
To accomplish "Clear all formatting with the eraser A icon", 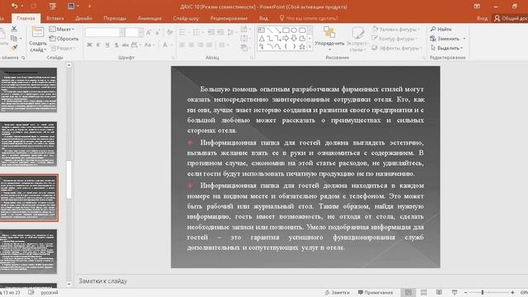I will [170, 32].
